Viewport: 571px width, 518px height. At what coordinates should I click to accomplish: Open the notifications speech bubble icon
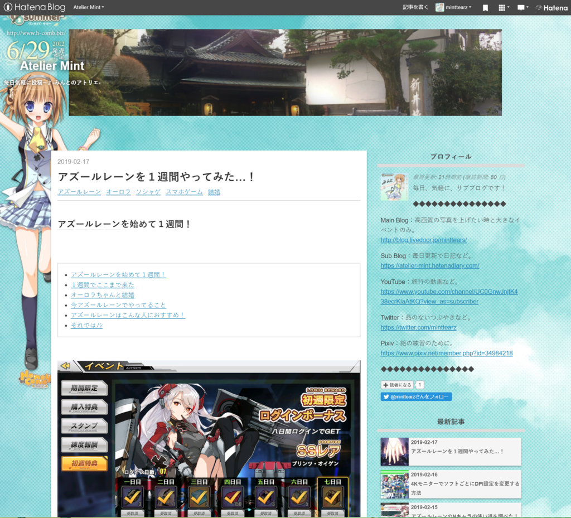pos(522,7)
